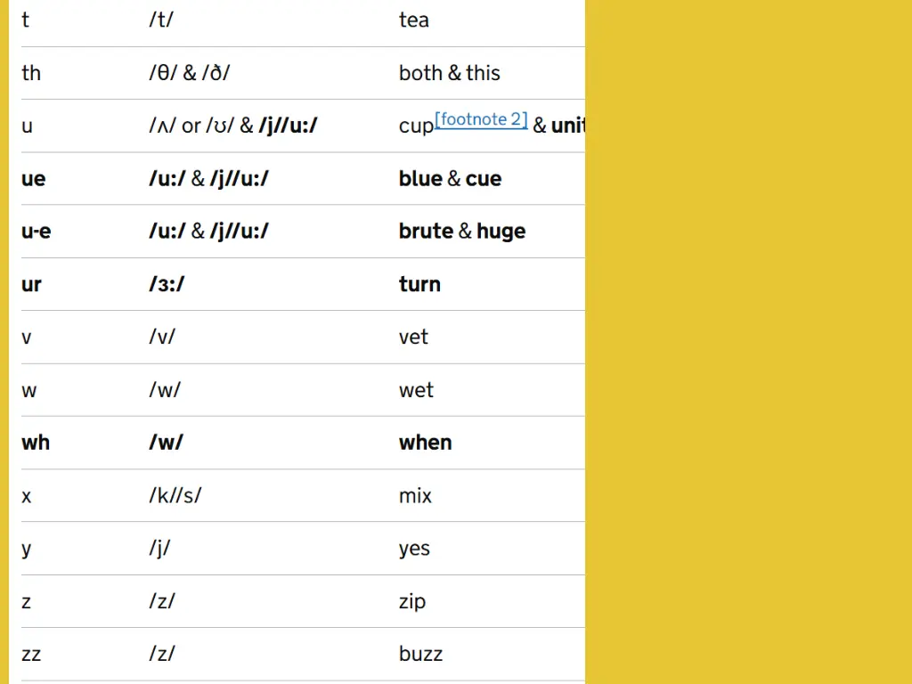Viewport: 912px width, 684px height.
Task: Click the bold 'blue & cue' example
Action: click(x=450, y=178)
